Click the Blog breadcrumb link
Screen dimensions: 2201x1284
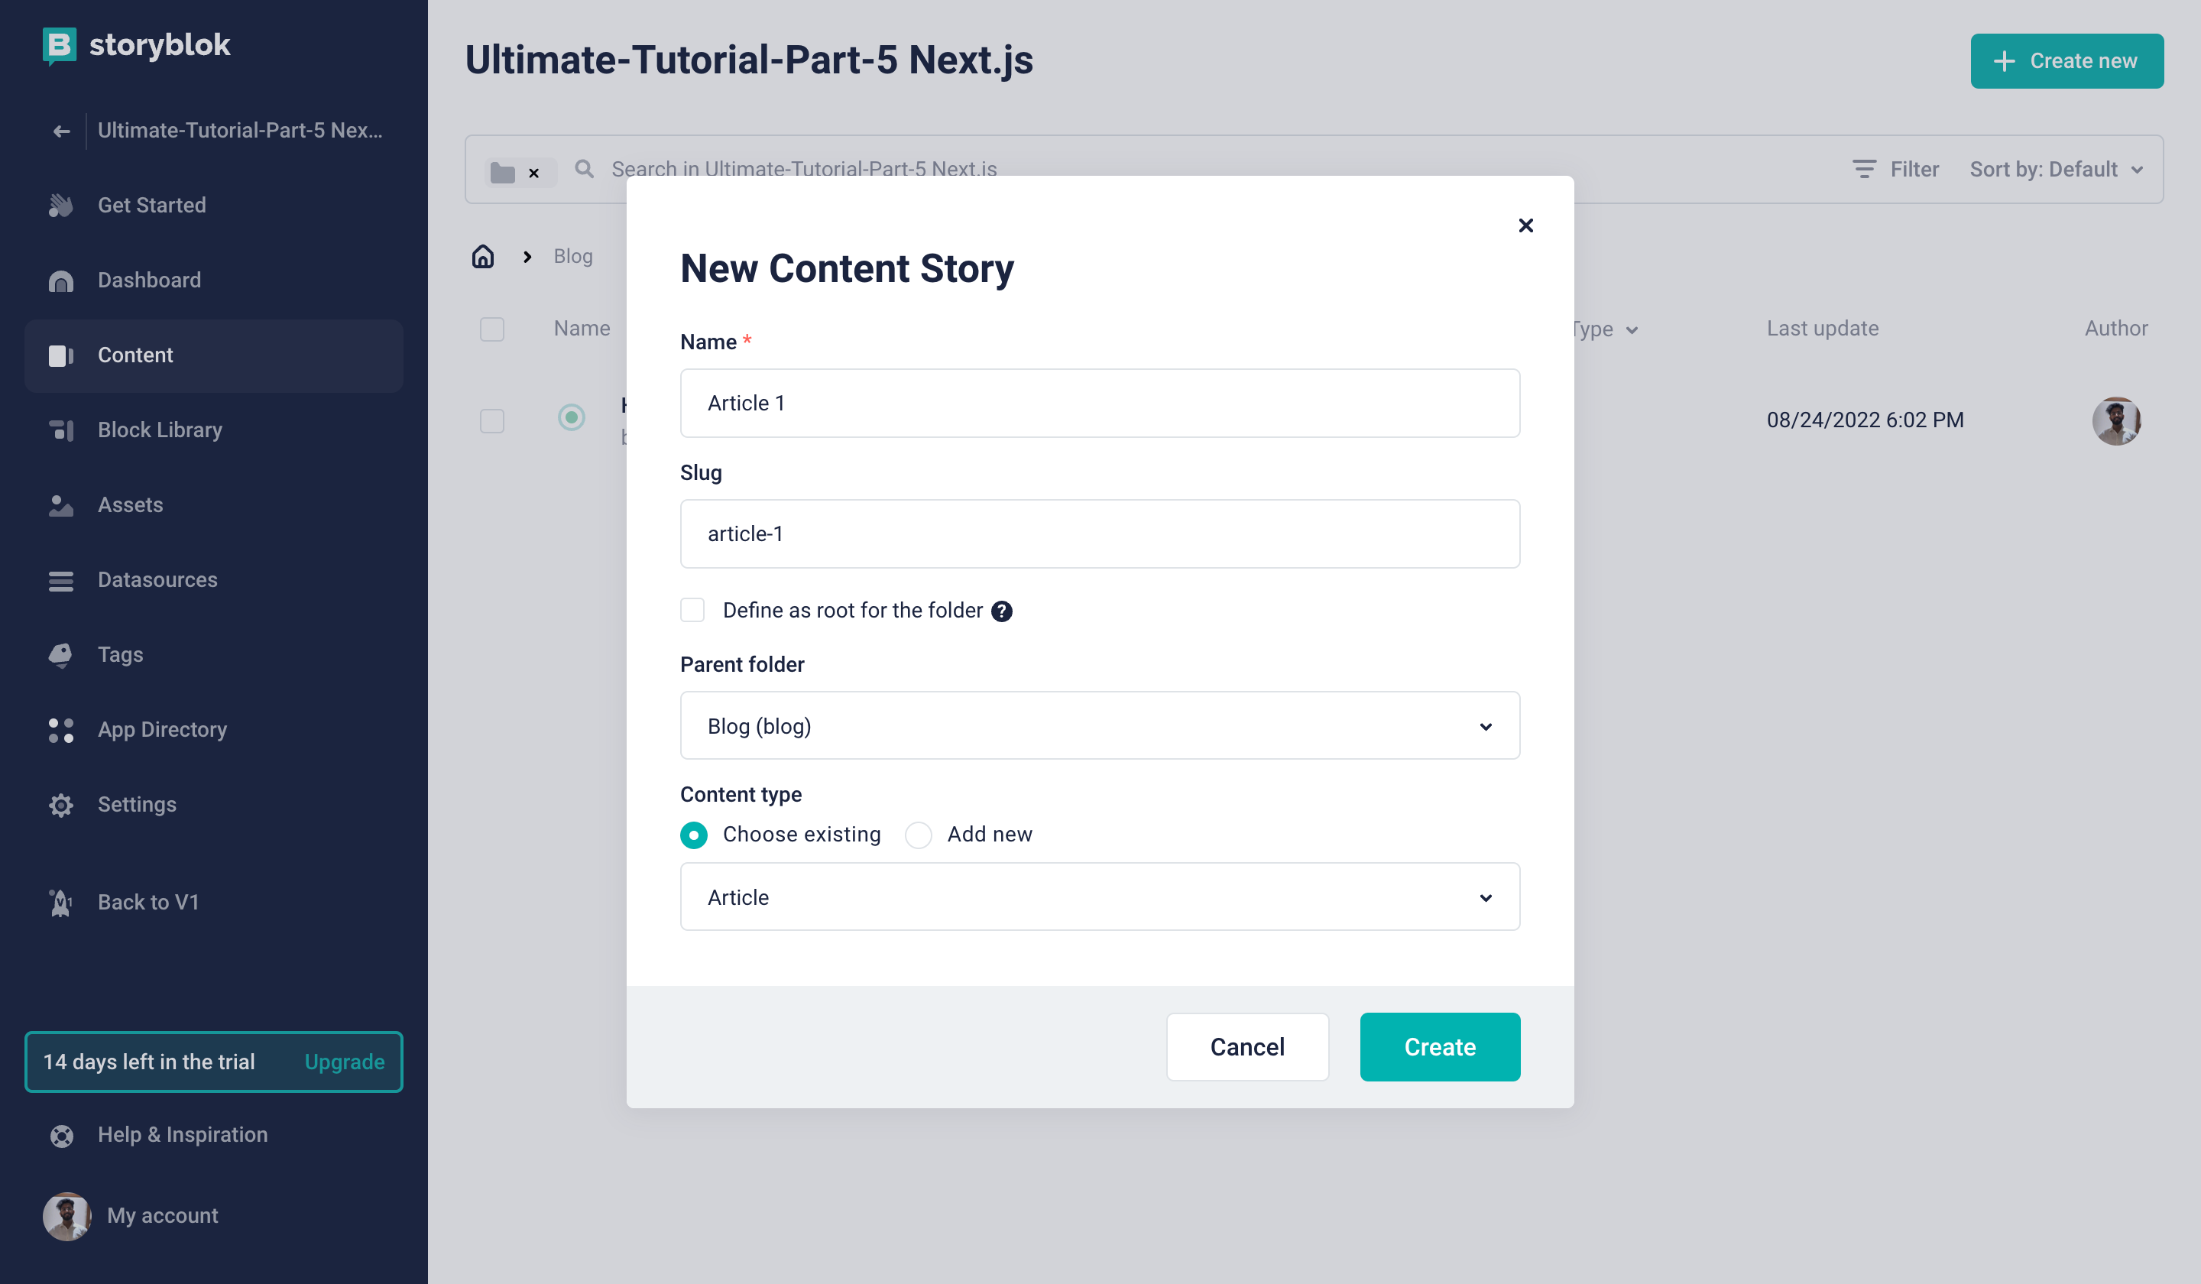coord(573,256)
